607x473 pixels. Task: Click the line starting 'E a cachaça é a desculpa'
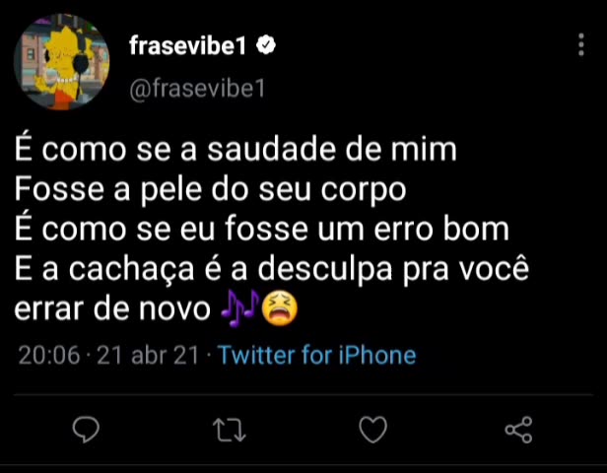272,269
